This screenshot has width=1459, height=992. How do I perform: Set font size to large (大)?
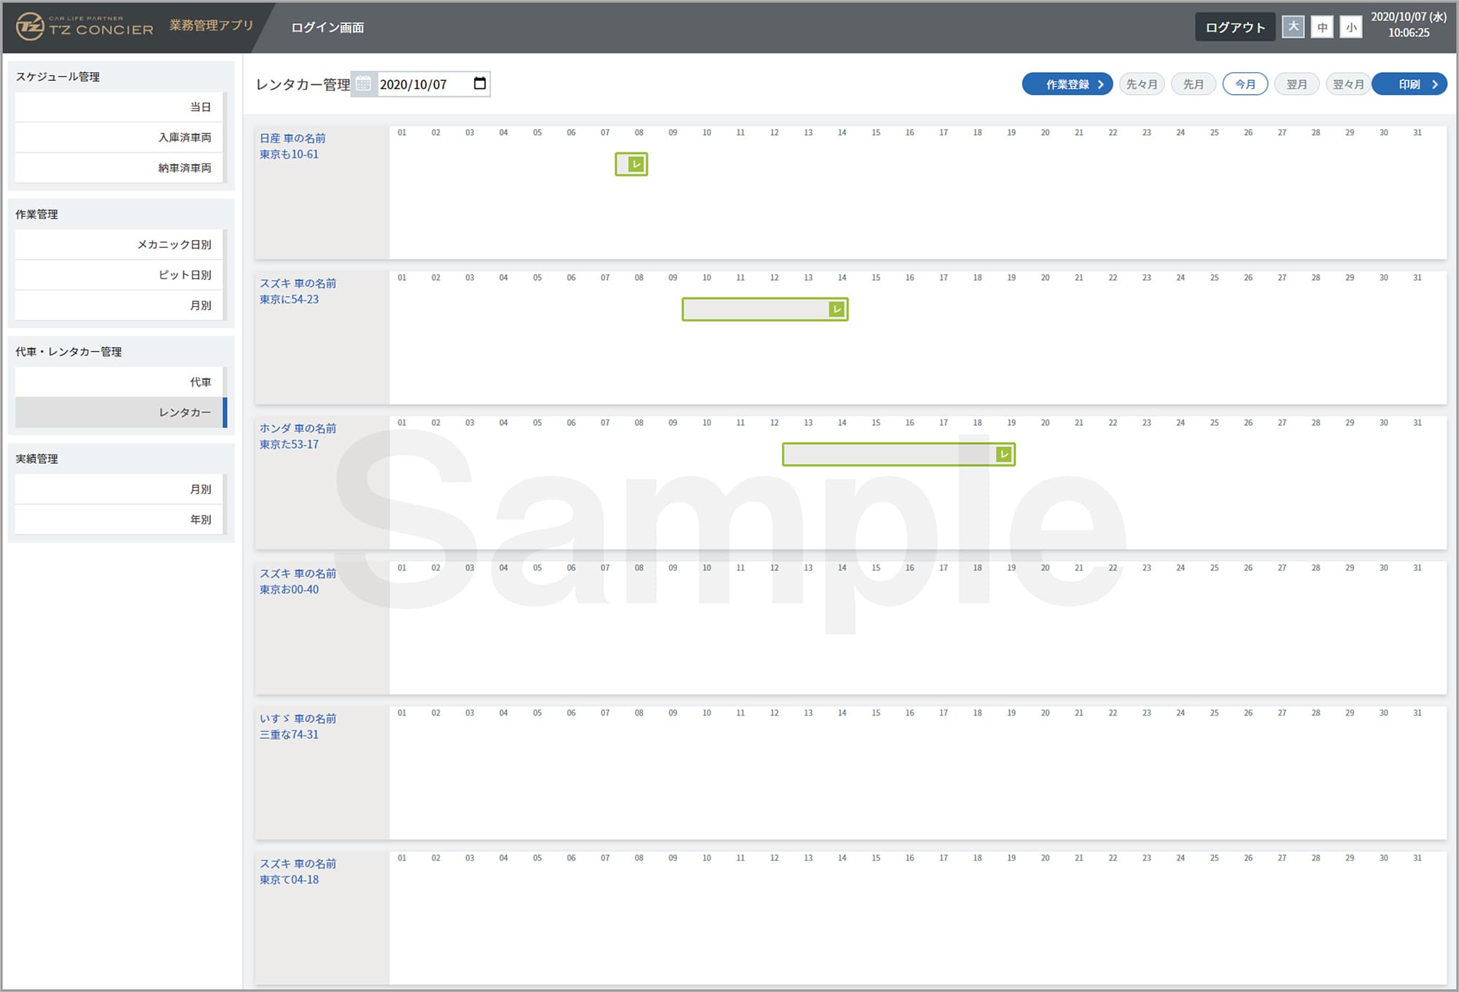1293,27
